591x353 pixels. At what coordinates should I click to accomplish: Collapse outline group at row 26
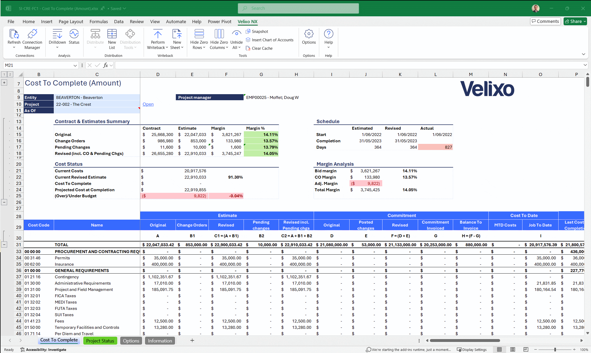coord(4,202)
